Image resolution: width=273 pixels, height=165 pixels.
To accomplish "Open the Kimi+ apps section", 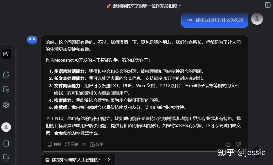I will (x=6, y=105).
